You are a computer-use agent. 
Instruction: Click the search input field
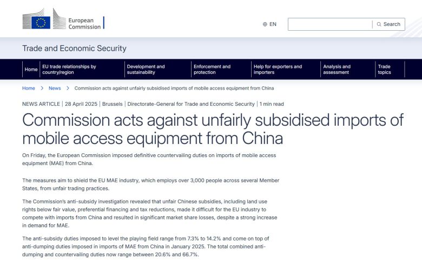[x=330, y=24]
